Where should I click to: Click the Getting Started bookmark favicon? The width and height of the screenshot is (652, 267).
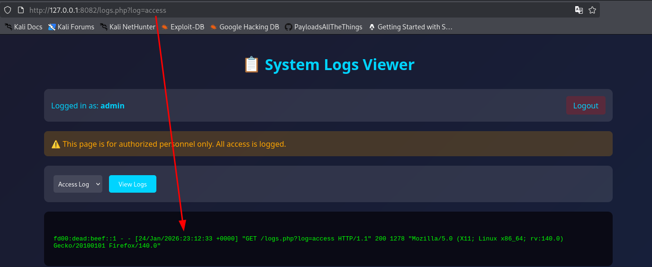pos(371,27)
